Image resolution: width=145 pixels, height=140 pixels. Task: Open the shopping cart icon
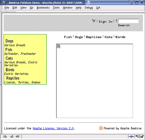[x=94, y=21]
